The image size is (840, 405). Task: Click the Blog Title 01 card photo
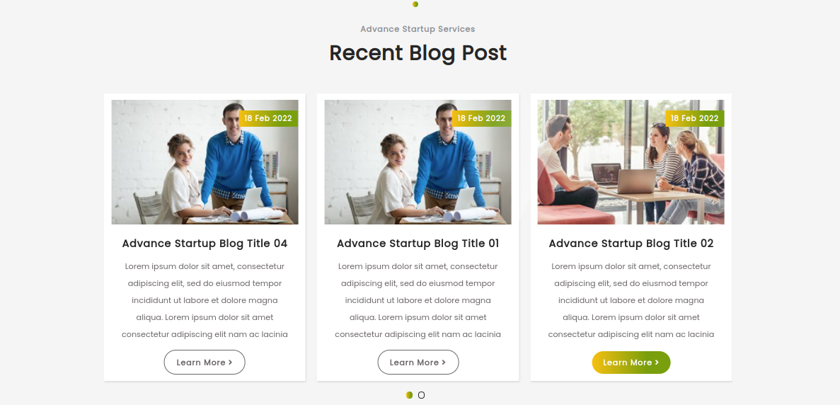(418, 161)
